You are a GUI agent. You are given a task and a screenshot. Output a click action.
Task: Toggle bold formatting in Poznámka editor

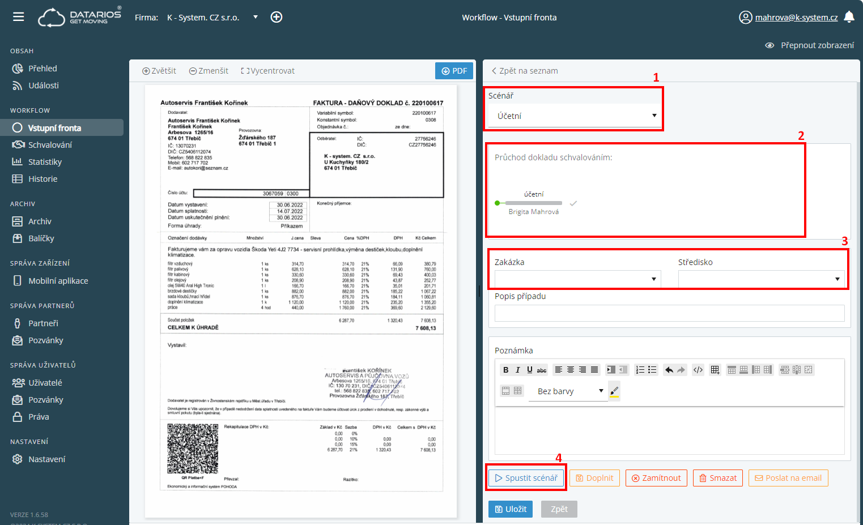(505, 370)
